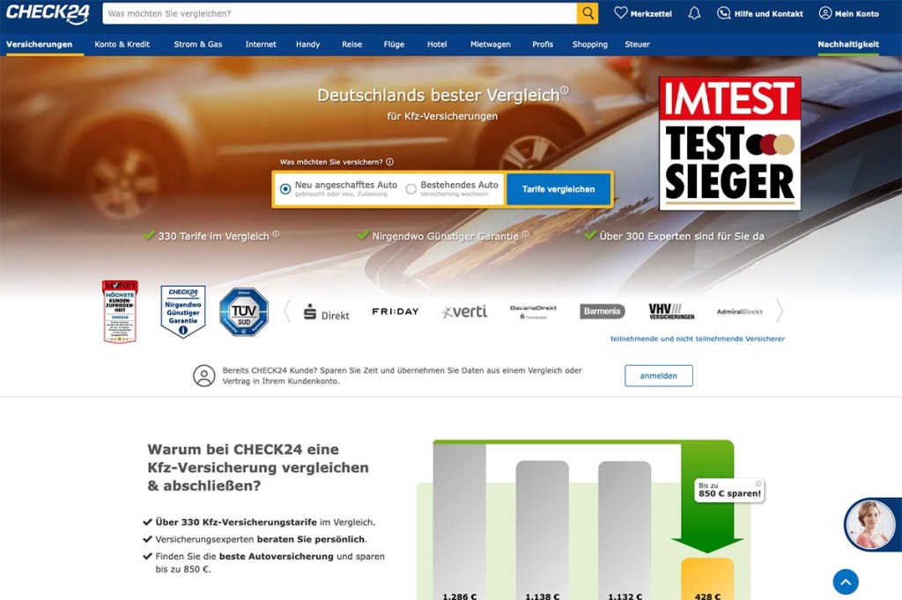This screenshot has width=902, height=600.
Task: Click the BavariaDirekt insurer logo
Action: pyautogui.click(x=533, y=311)
